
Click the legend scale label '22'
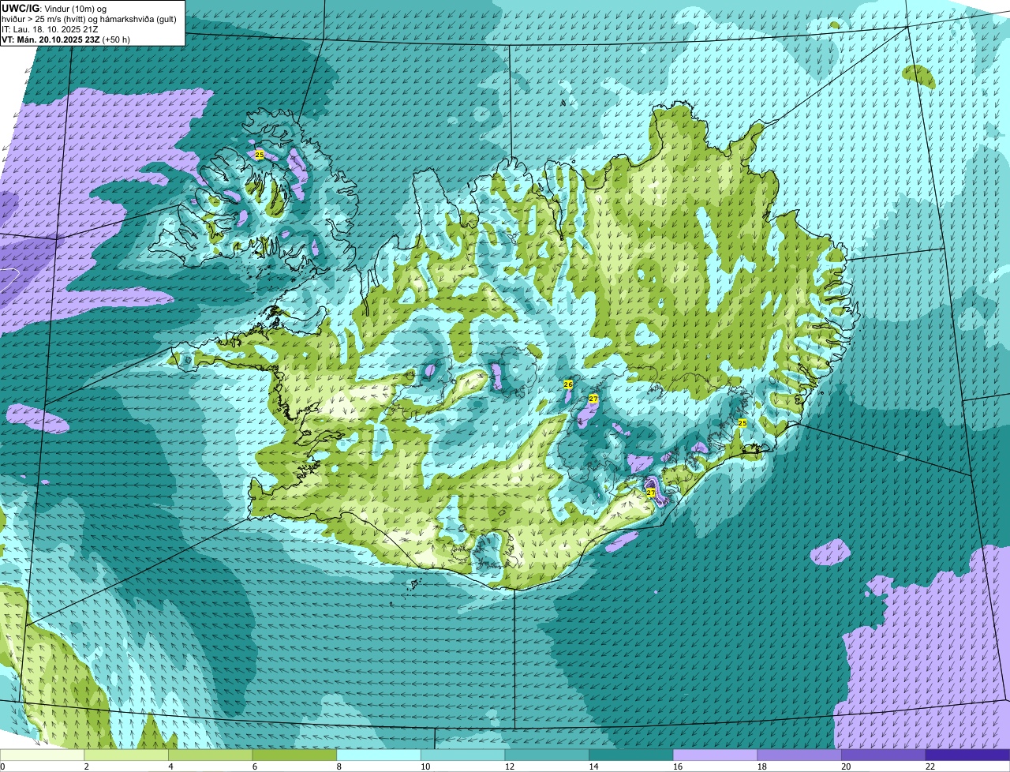click(930, 766)
